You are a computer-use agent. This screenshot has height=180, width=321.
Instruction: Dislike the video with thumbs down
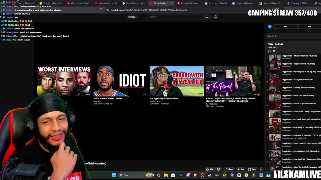[218, 169]
